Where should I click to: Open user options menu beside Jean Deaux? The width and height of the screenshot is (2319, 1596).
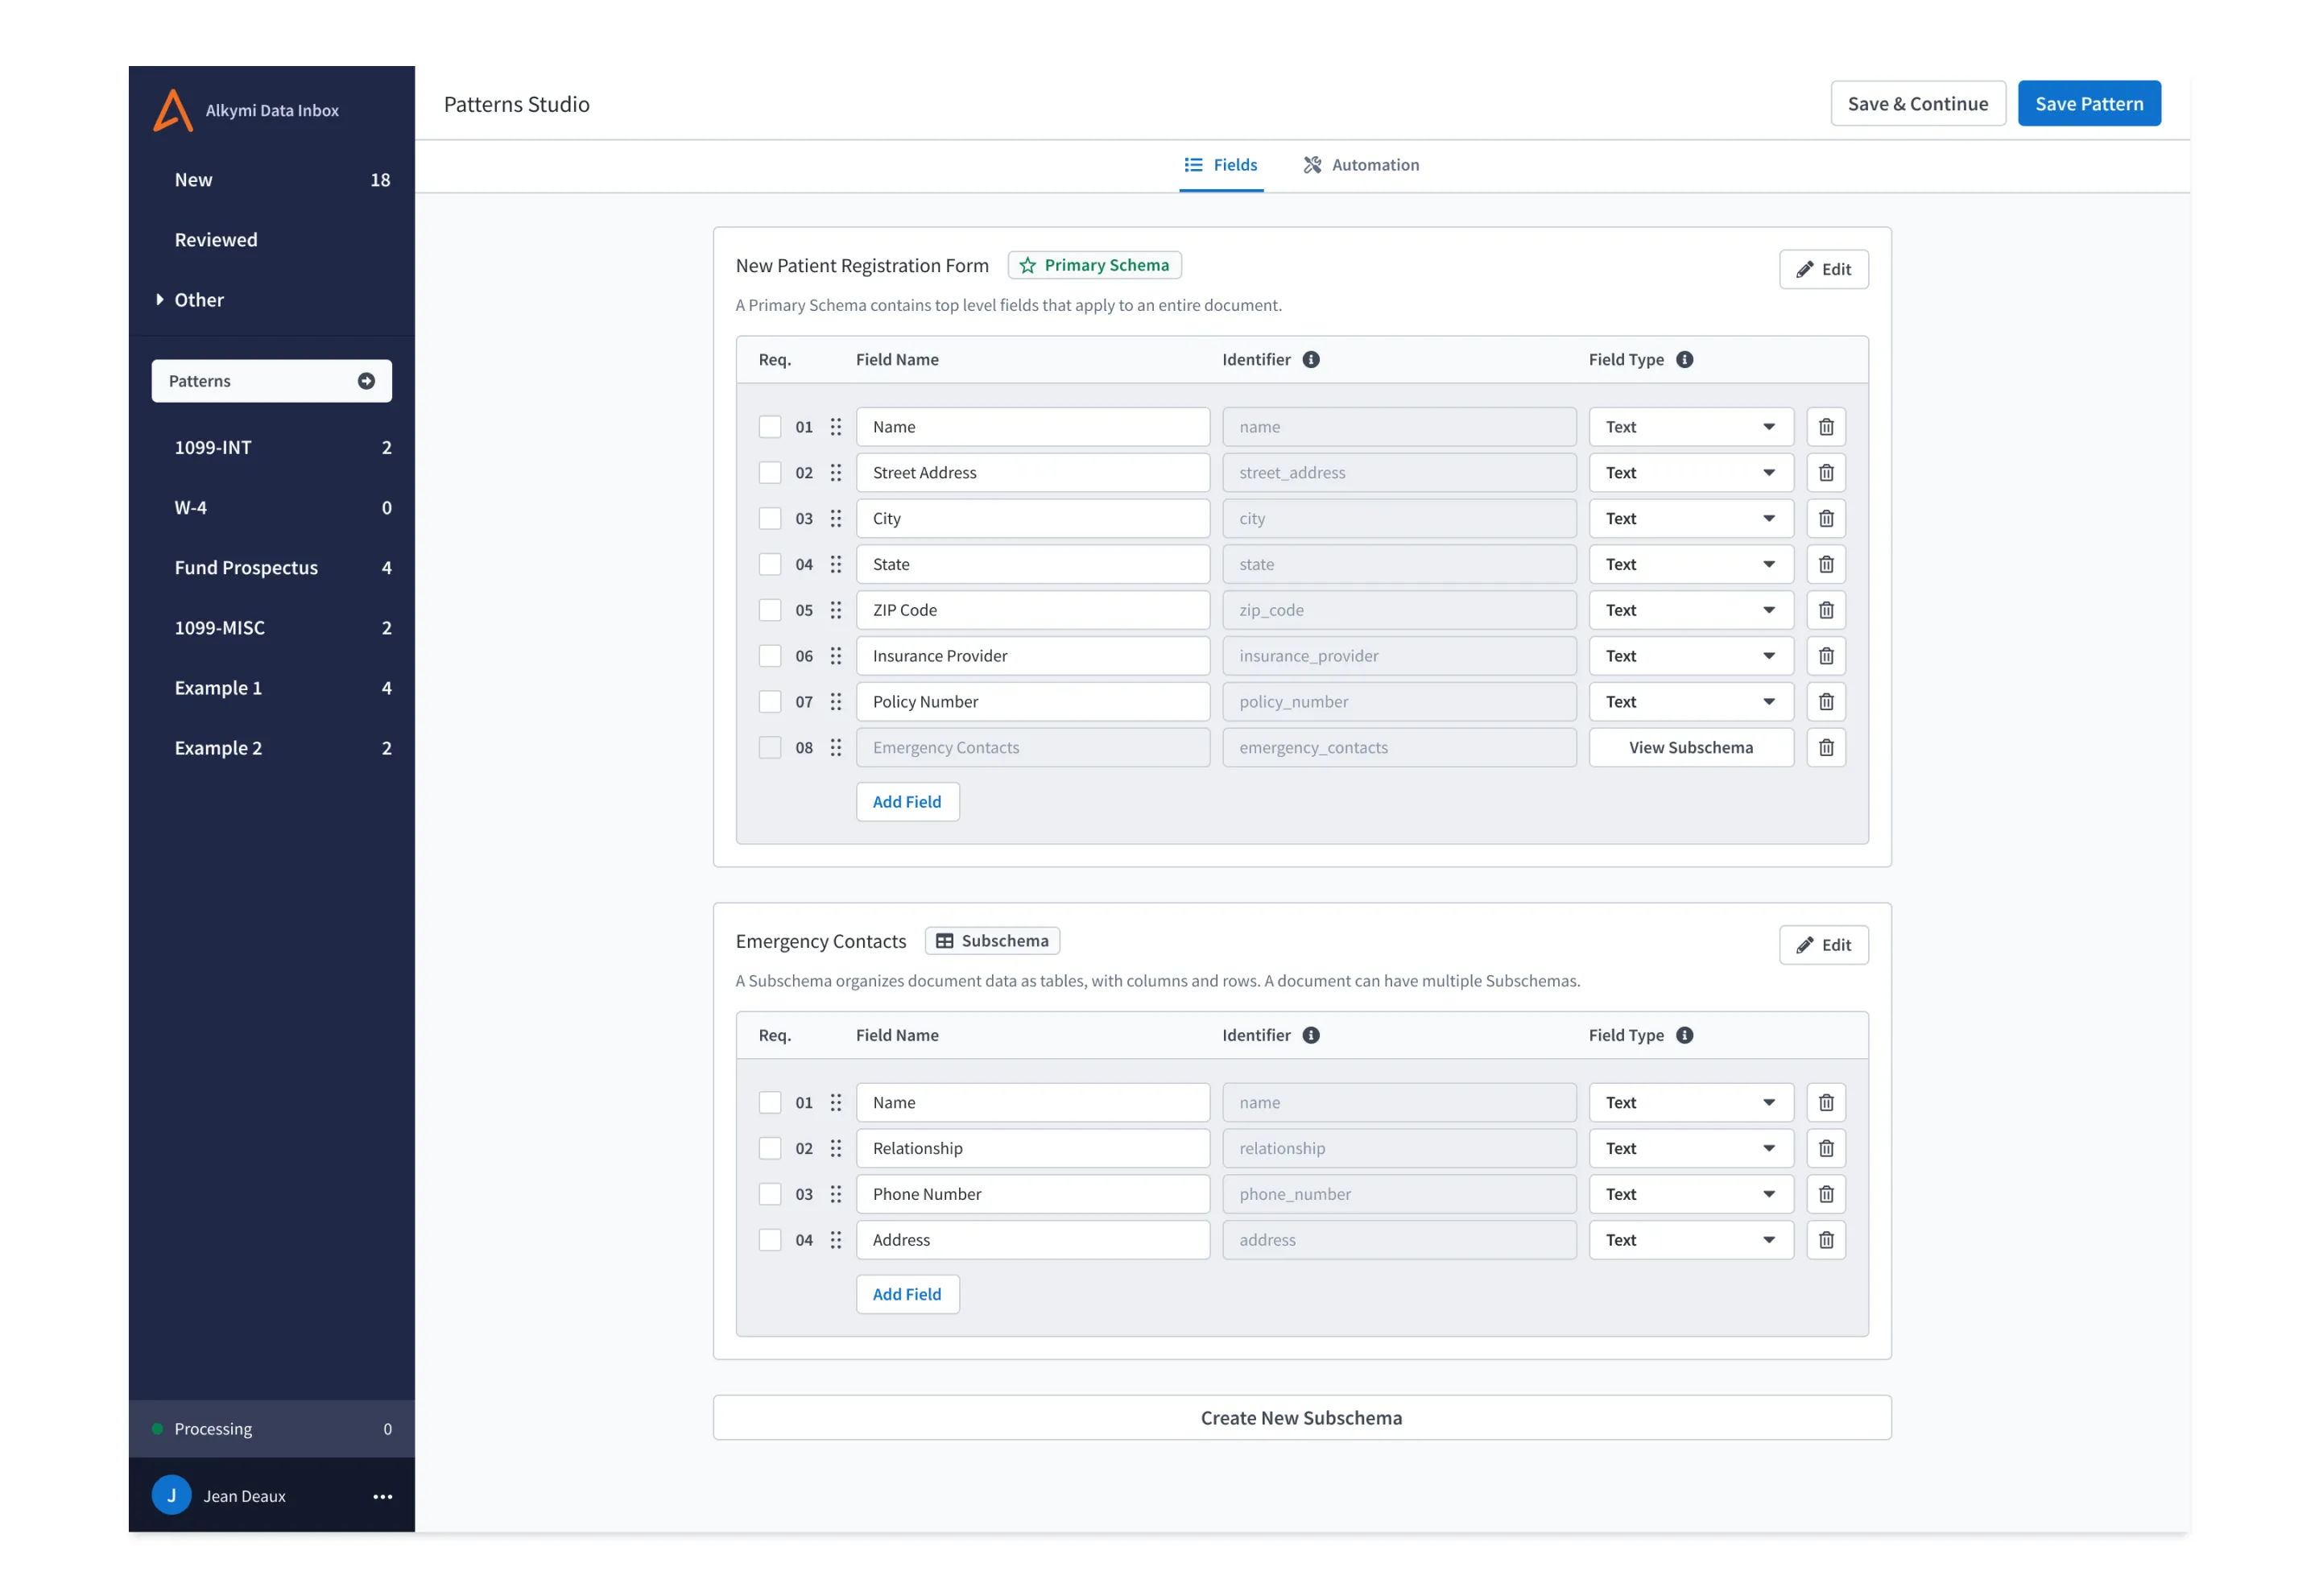click(x=382, y=1497)
